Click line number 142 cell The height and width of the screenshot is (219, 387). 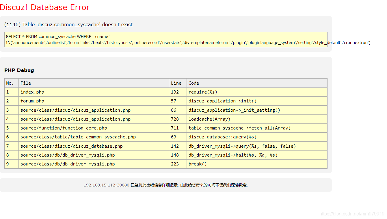pos(178,146)
